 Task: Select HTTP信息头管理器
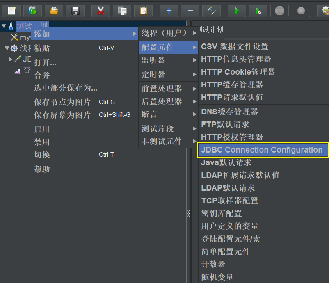click(x=263, y=59)
